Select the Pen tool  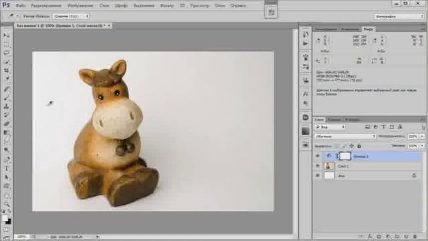click(7, 160)
